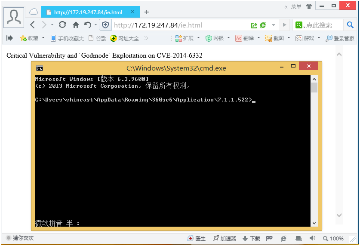Click the IE engine icon in status bar
The height and width of the screenshot is (246, 360).
[x=283, y=239]
